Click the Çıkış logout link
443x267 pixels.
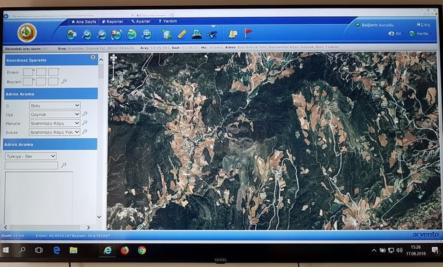pos(424,25)
